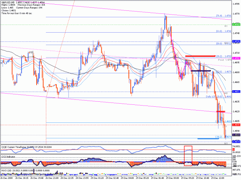Click the green 1.4753 price tag
Screen dimensions: 241x180
pos(236,25)
